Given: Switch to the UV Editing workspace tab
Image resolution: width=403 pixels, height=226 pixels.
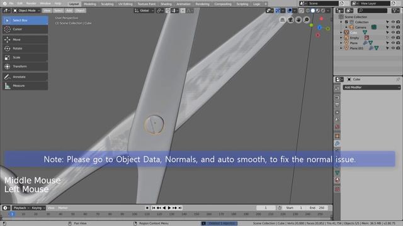Looking at the screenshot, I should [125, 4].
